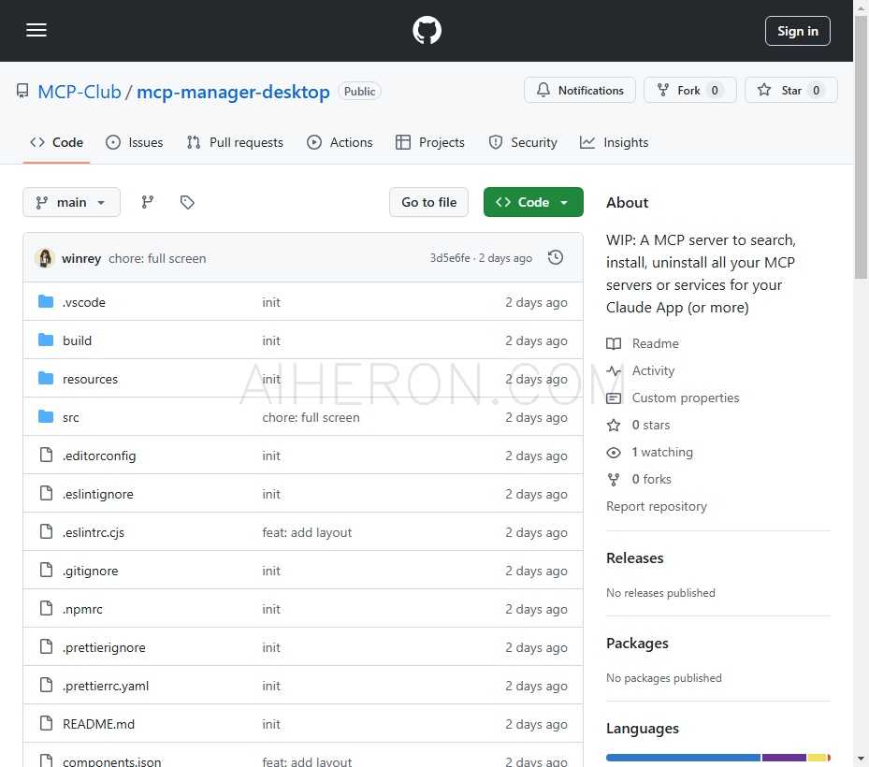869x767 pixels.
Task: View commit history clock icon
Action: tap(556, 257)
